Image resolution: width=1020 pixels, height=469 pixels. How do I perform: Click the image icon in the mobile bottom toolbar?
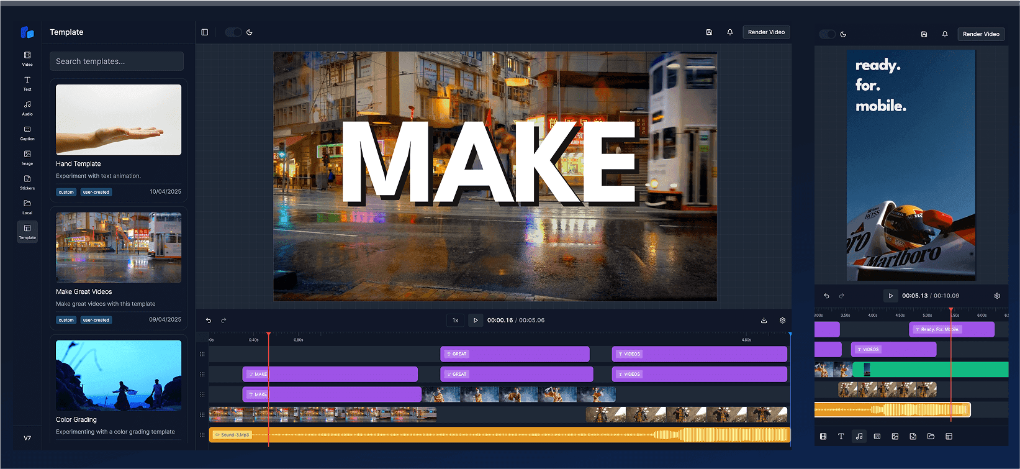(x=895, y=436)
